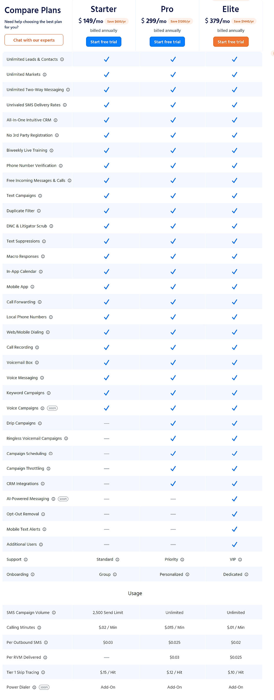Viewport: 274px width, 700px height.
Task: Click the Elite checkmark for Opt-Out Removal
Action: coord(234,514)
